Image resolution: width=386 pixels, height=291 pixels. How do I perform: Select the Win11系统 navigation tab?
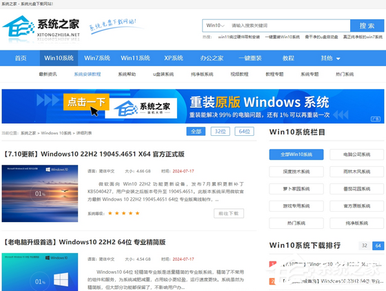(135, 58)
